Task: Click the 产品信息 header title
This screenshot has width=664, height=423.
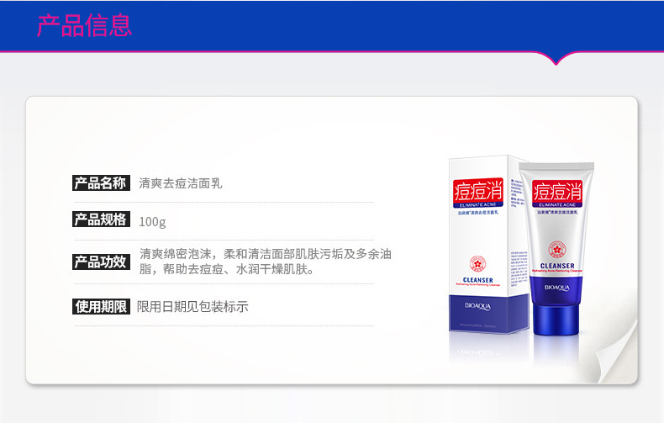Action: [x=84, y=25]
